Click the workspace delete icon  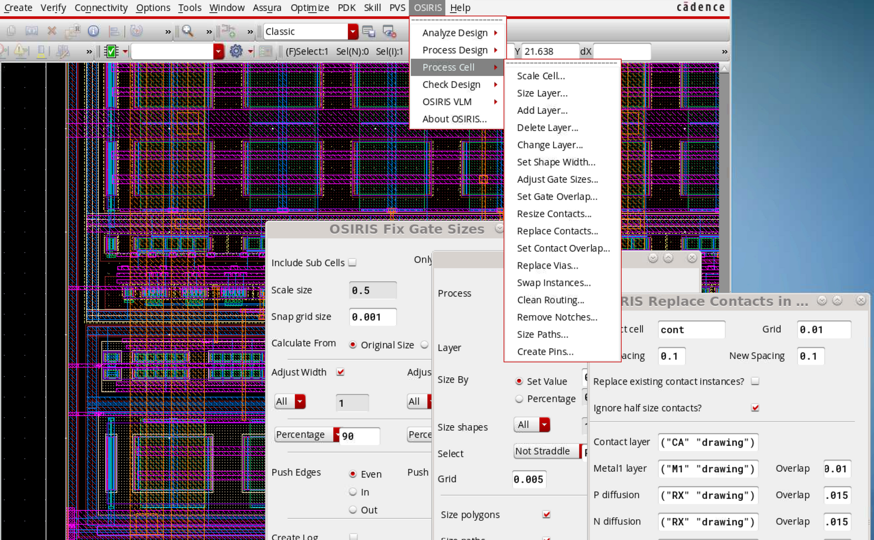coord(389,31)
